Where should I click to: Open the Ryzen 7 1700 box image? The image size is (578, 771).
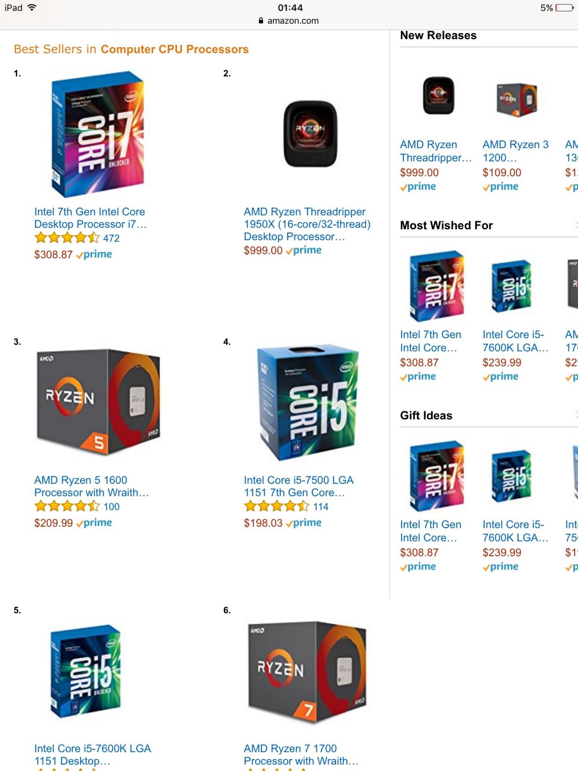coord(307,671)
